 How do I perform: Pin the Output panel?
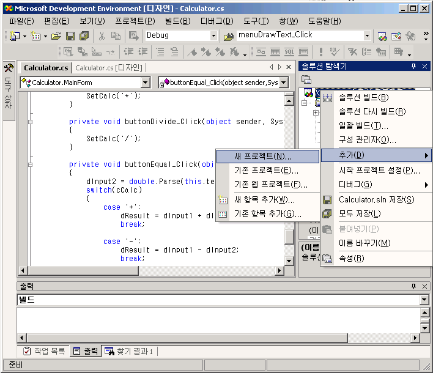(x=413, y=286)
